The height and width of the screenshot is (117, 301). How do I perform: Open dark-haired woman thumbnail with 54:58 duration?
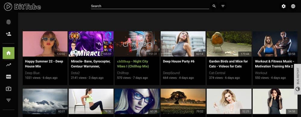pyautogui.click(x=275, y=101)
